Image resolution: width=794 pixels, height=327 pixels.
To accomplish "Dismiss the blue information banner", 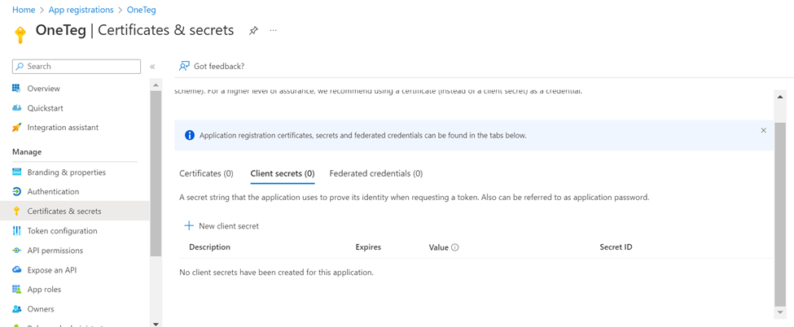I will point(763,130).
